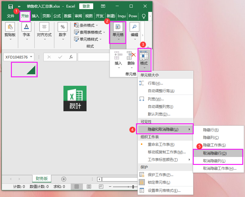
Task: Choose 行高(H)... menu item
Action: [165, 83]
